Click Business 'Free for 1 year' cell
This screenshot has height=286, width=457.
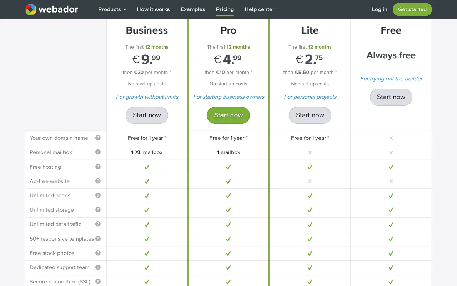147,138
